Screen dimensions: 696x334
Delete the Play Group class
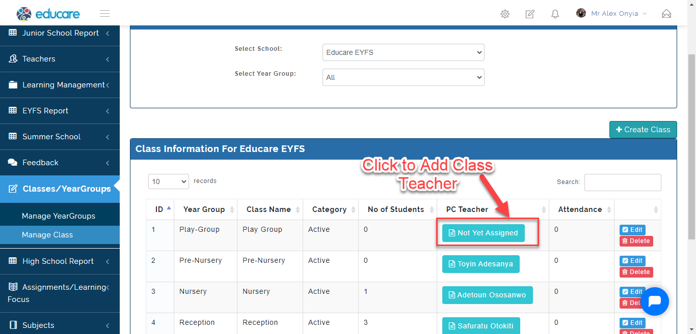636,241
